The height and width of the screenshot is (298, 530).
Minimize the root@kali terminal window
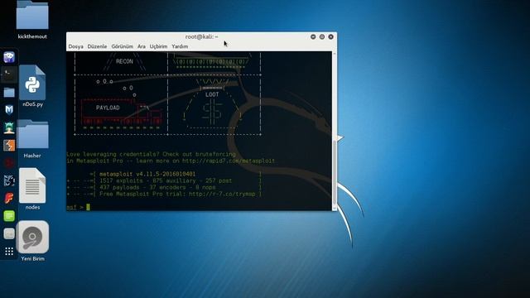pos(313,36)
